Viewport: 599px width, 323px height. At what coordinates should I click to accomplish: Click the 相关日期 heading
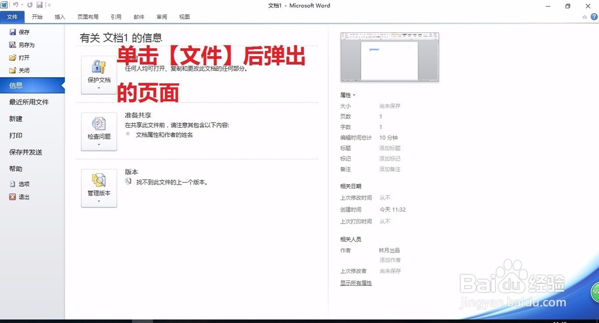350,186
